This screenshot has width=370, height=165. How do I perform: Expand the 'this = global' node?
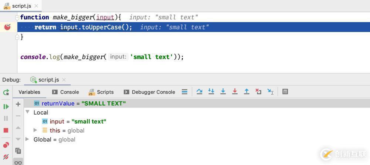coord(35,130)
